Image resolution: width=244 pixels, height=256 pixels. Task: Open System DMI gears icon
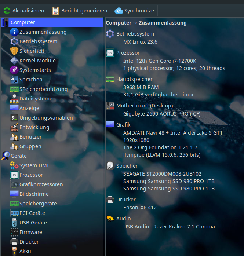14,165
